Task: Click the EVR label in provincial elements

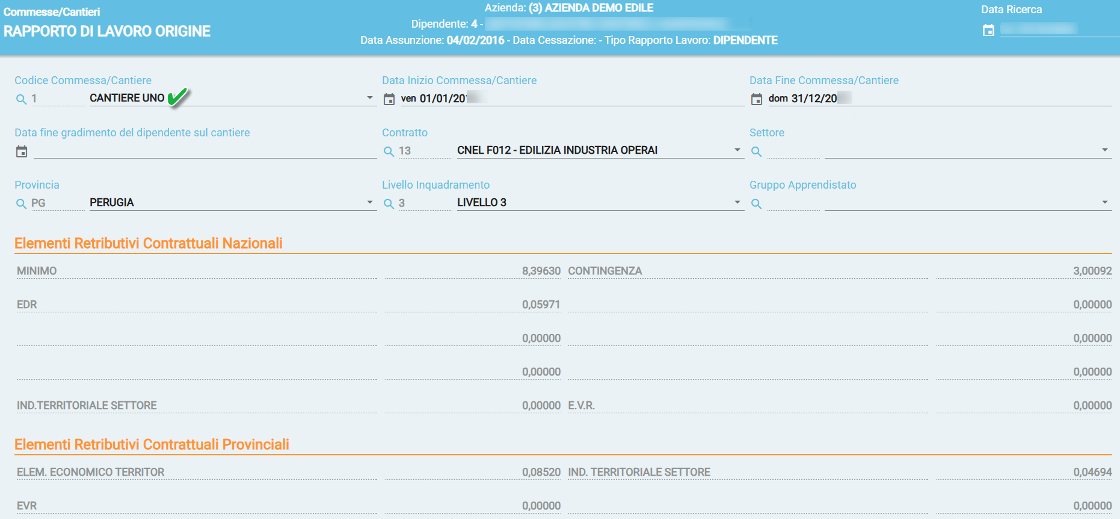Action: 26,506
